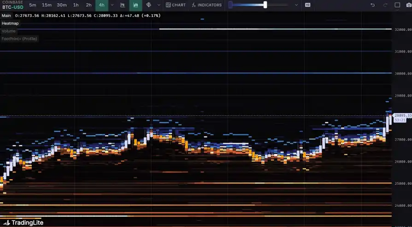Toggle the Volume layer visibility
Image resolution: width=412 pixels, height=227 pixels.
[9, 31]
